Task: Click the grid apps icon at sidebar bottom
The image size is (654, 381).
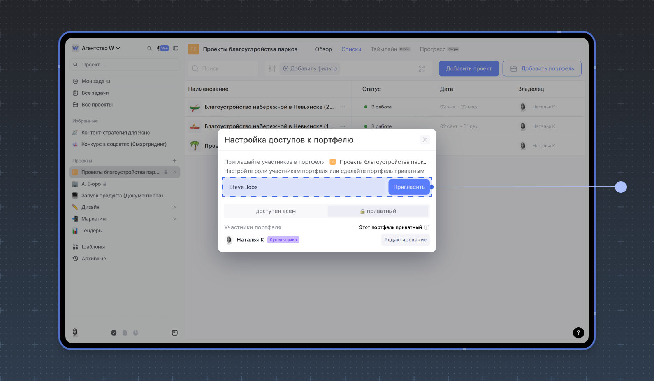Action: (x=175, y=333)
